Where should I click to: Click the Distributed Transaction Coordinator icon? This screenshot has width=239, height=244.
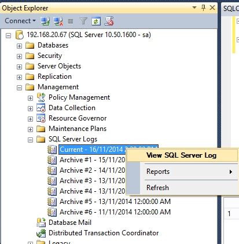41,233
